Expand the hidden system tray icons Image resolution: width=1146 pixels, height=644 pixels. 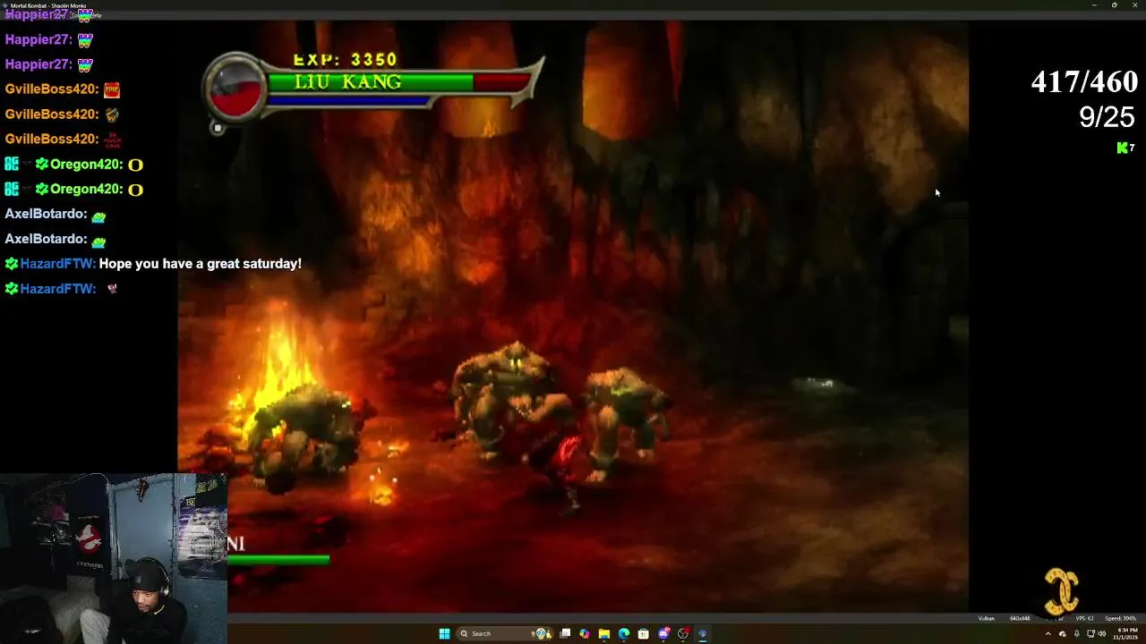coord(1048,634)
